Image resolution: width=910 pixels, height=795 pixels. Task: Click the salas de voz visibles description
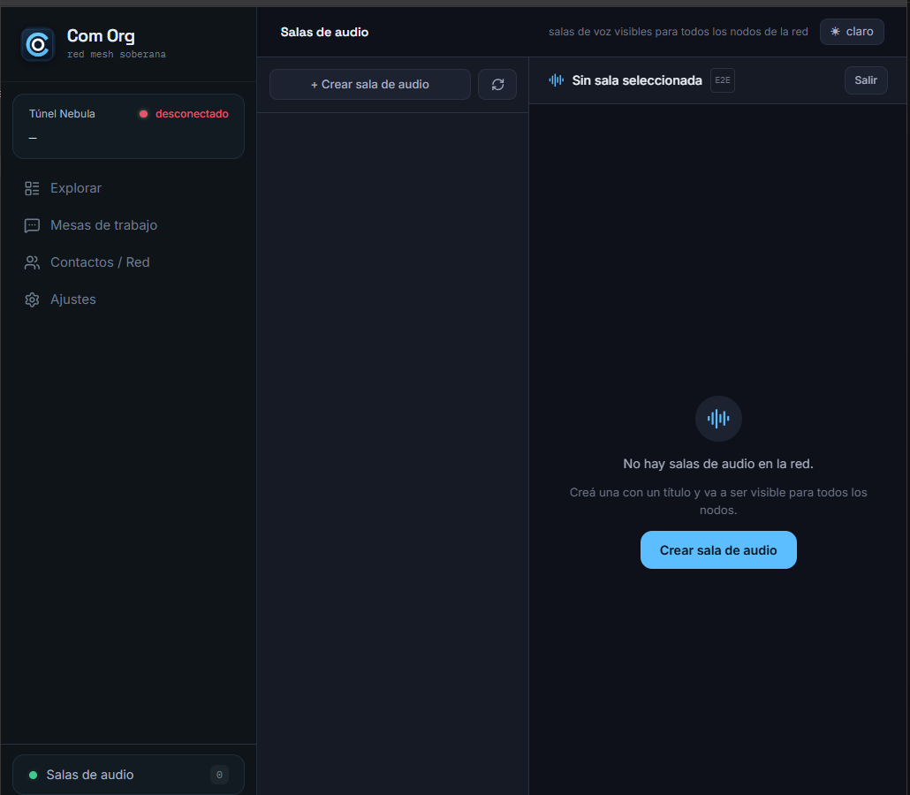coord(679,32)
